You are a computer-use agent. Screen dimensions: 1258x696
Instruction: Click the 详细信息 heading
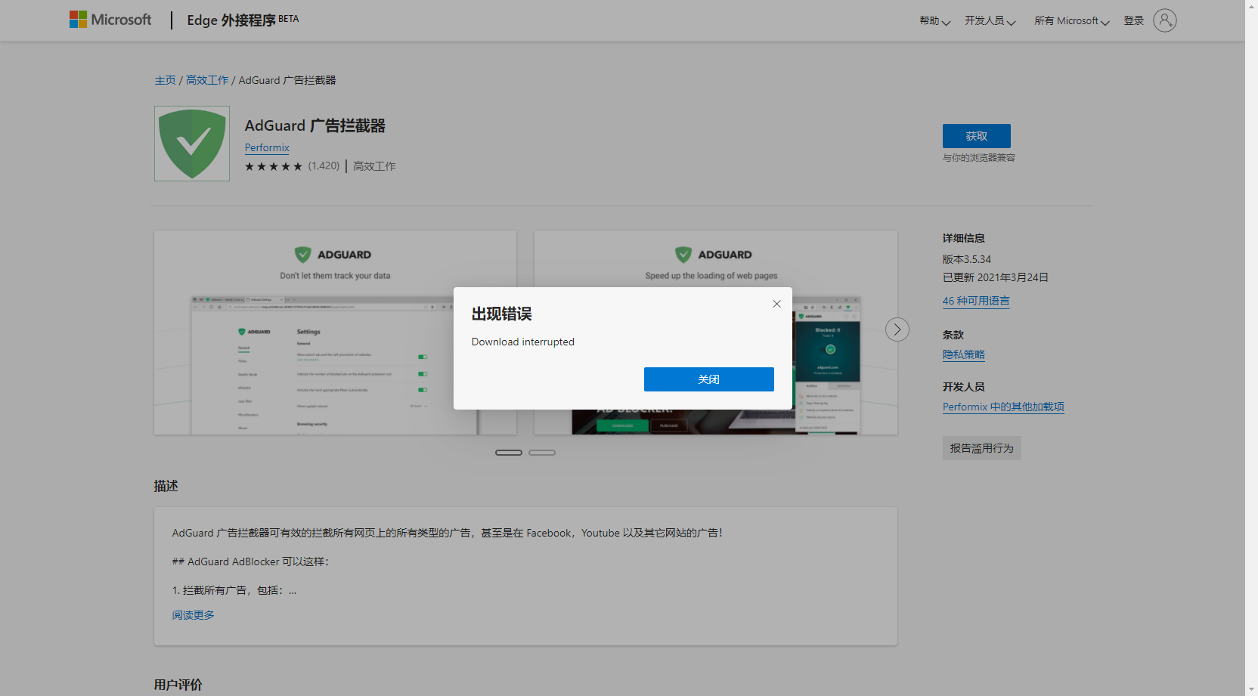(964, 238)
